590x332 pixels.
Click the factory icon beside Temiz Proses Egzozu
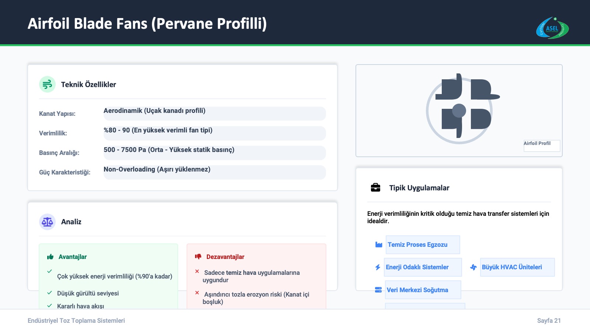tap(378, 245)
